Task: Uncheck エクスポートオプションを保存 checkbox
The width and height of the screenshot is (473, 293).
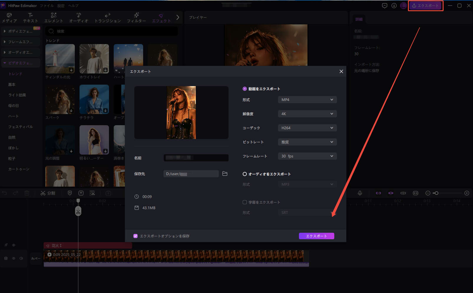Action: tap(135, 236)
